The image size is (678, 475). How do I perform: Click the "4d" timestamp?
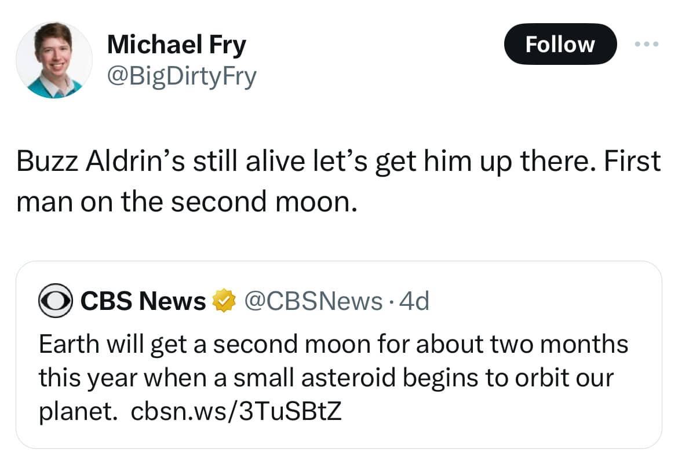415,301
